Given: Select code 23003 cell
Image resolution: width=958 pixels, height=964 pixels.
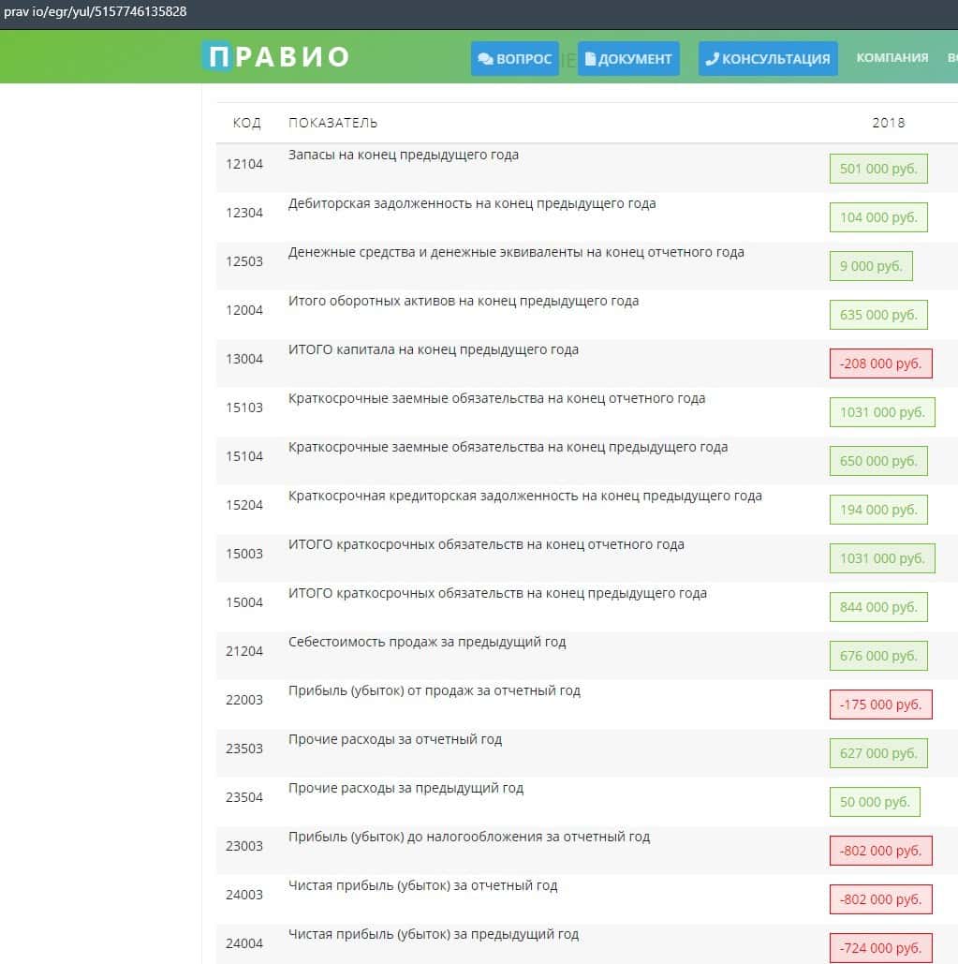Looking at the screenshot, I should pos(244,846).
